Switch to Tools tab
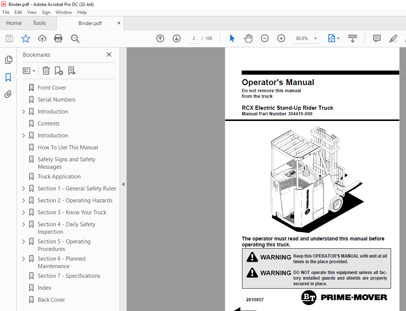 pyautogui.click(x=39, y=23)
